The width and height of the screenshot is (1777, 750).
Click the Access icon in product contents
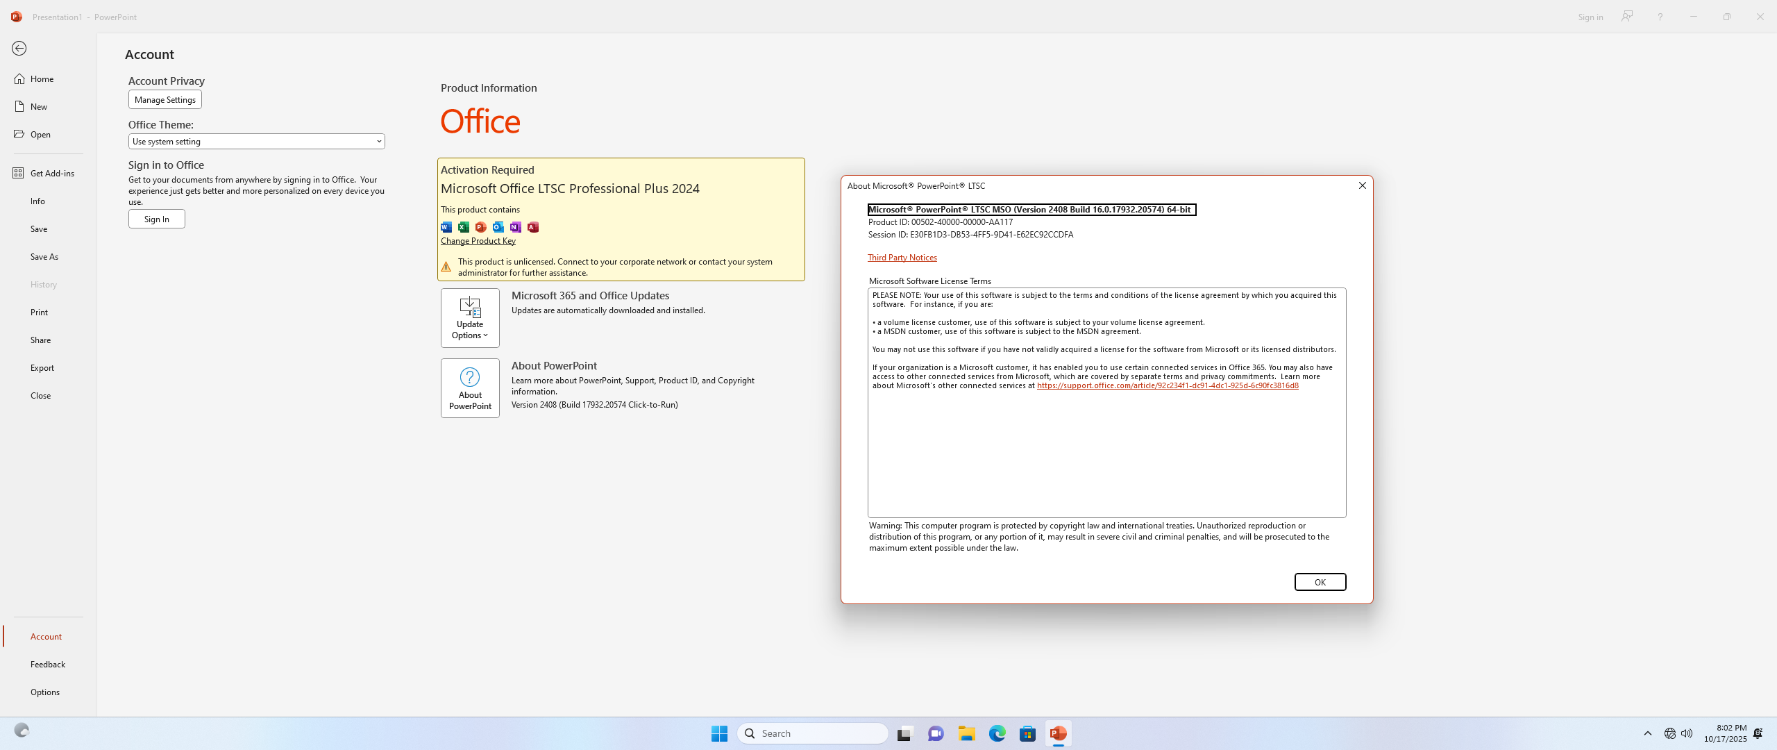[x=533, y=227]
